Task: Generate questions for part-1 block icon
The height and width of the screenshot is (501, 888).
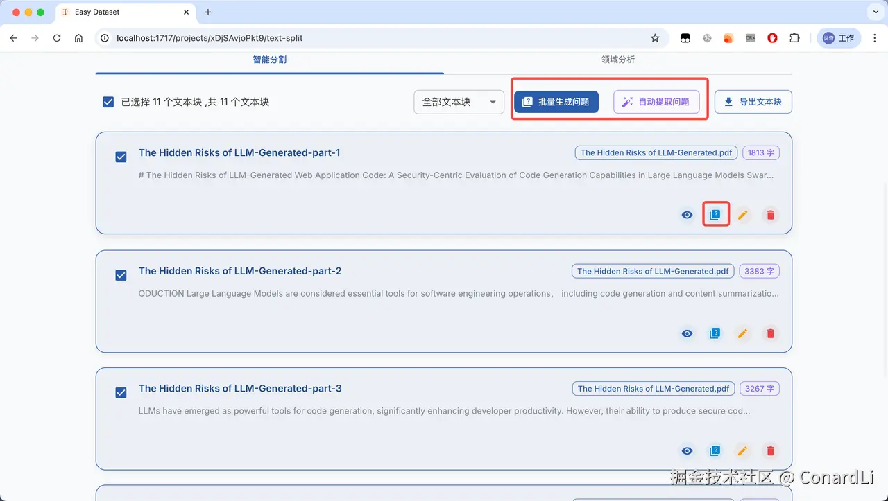Action: (x=715, y=215)
